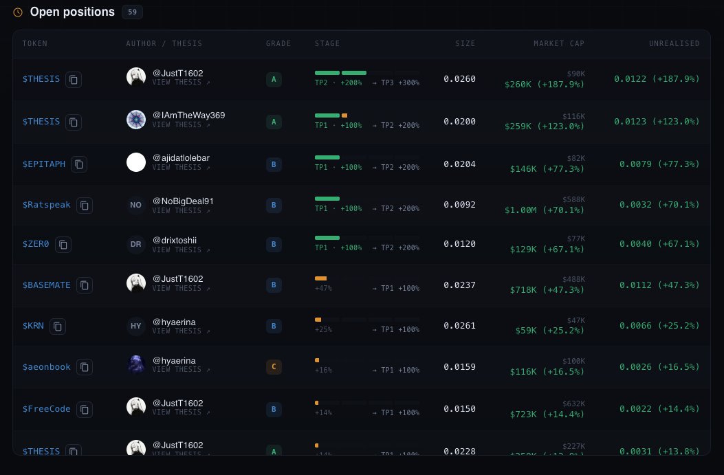Image resolution: width=724 pixels, height=475 pixels.
Task: Click the AUTHOR / THESIS column header
Action: click(x=164, y=43)
